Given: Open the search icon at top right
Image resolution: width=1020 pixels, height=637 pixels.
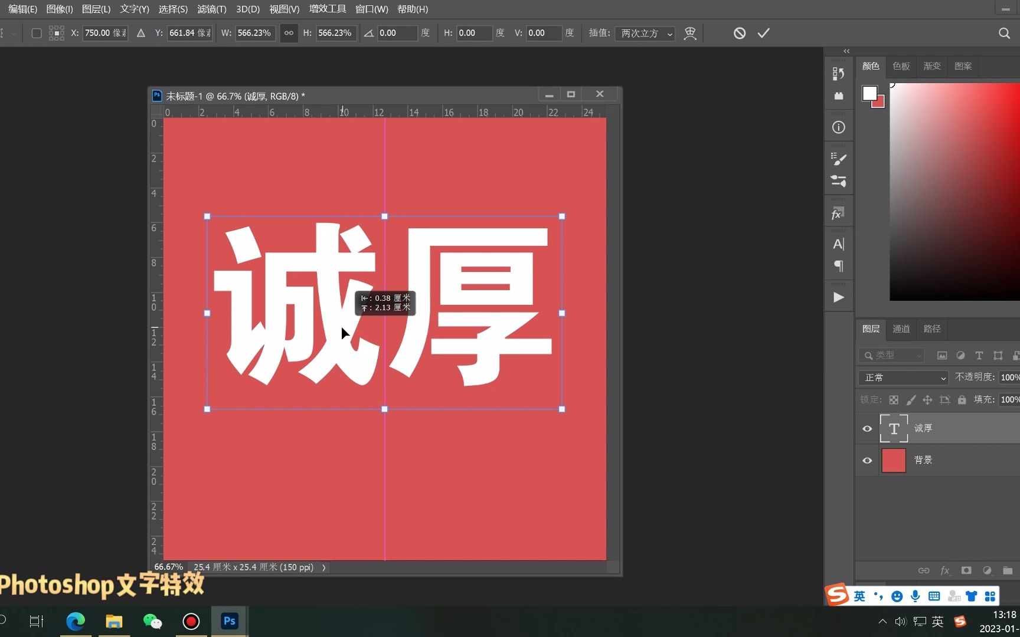Looking at the screenshot, I should point(1004,33).
